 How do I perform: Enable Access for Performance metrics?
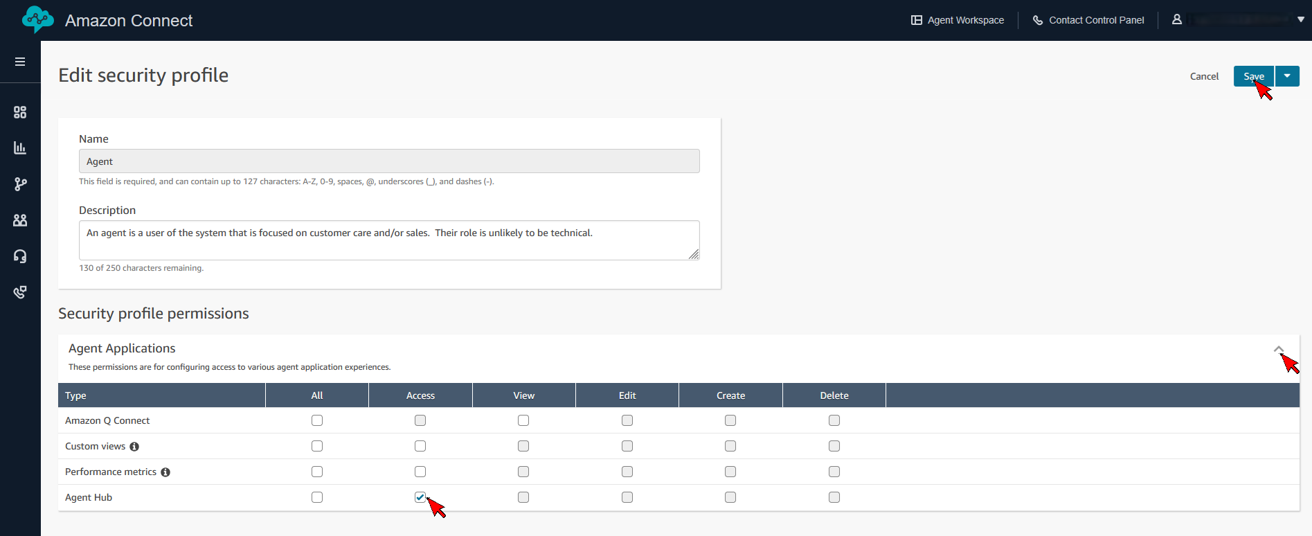[x=420, y=472]
